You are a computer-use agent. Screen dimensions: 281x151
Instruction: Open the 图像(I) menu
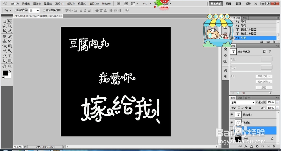pos(37,4)
